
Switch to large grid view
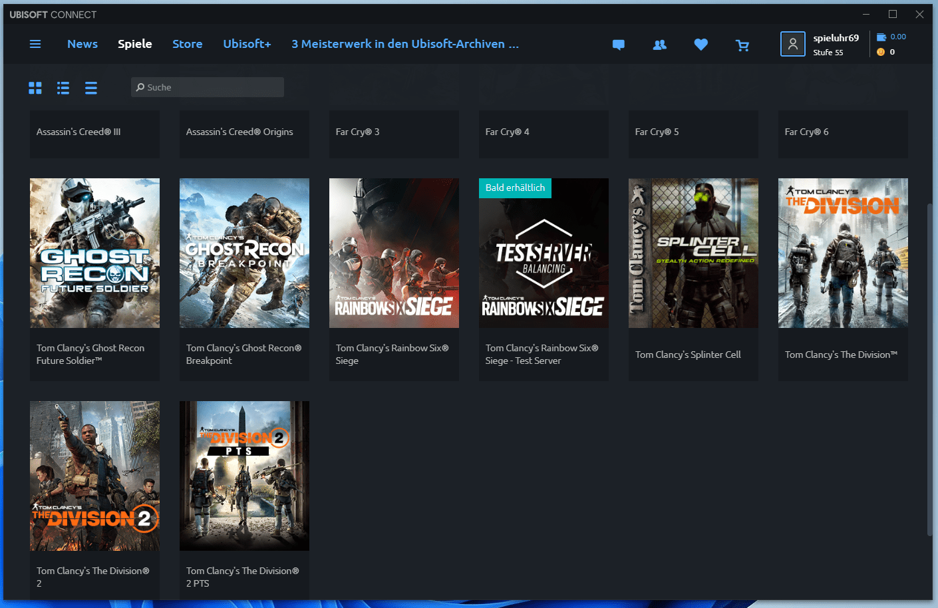click(35, 88)
